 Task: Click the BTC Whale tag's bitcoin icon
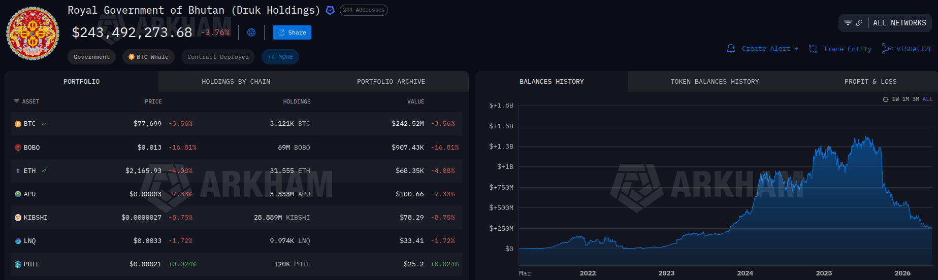(x=132, y=57)
